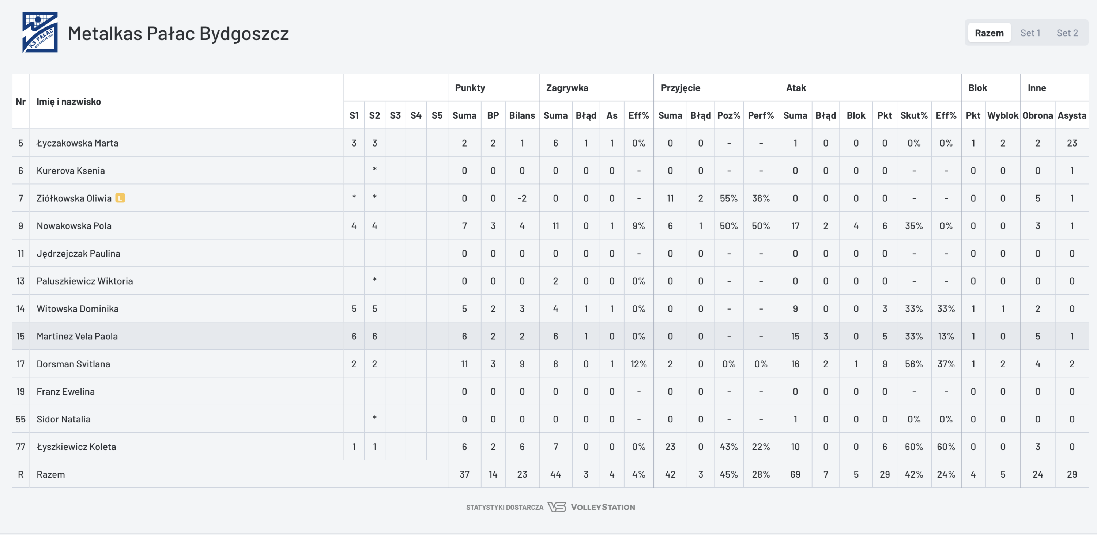This screenshot has width=1097, height=535.
Task: Open the Set 2 statistics tab
Action: point(1067,33)
